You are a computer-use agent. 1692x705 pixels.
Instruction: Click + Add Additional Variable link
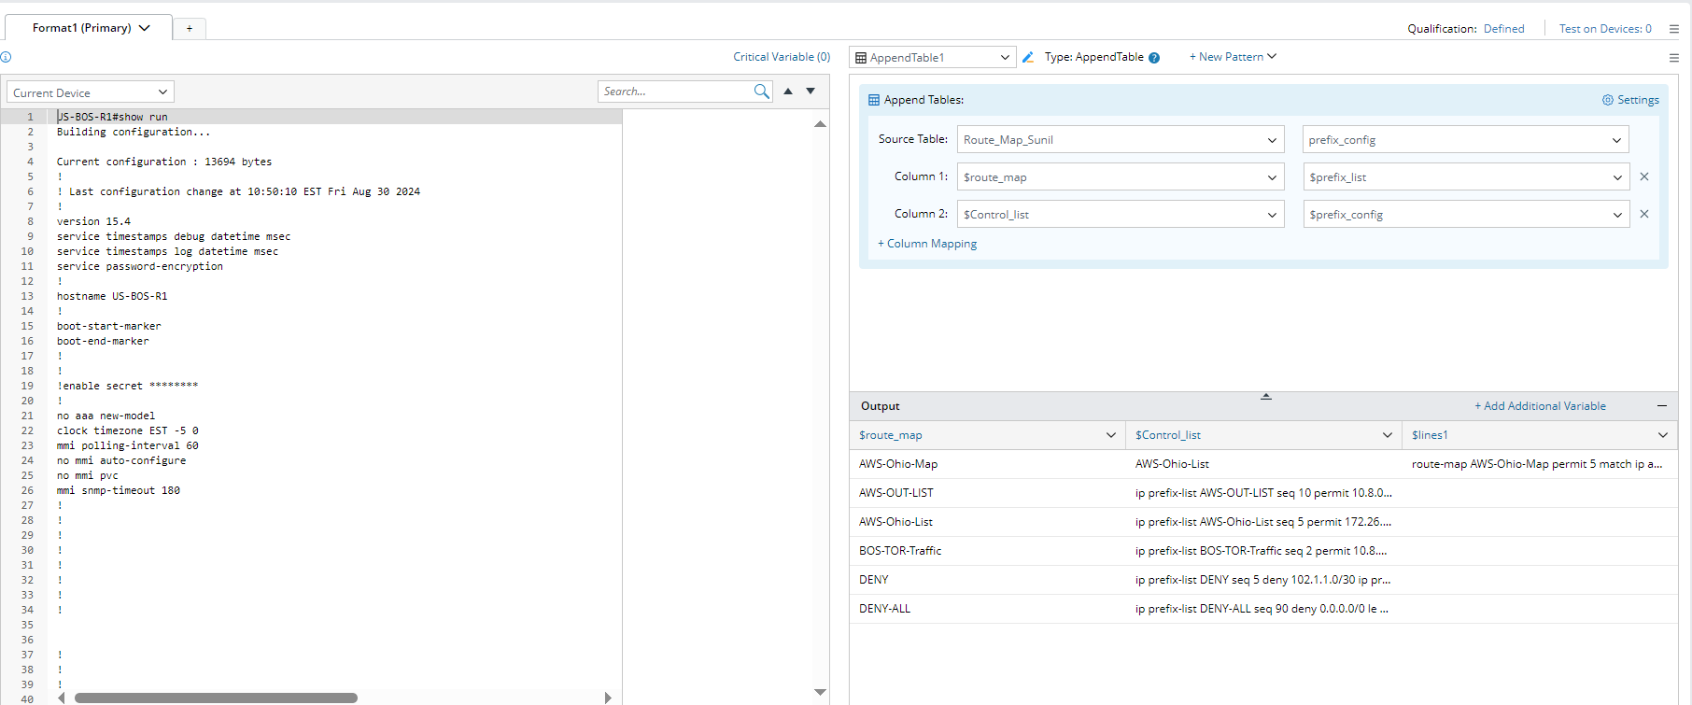pyautogui.click(x=1540, y=406)
